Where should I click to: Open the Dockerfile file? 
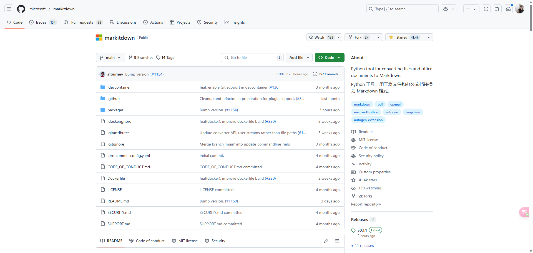[x=116, y=178]
